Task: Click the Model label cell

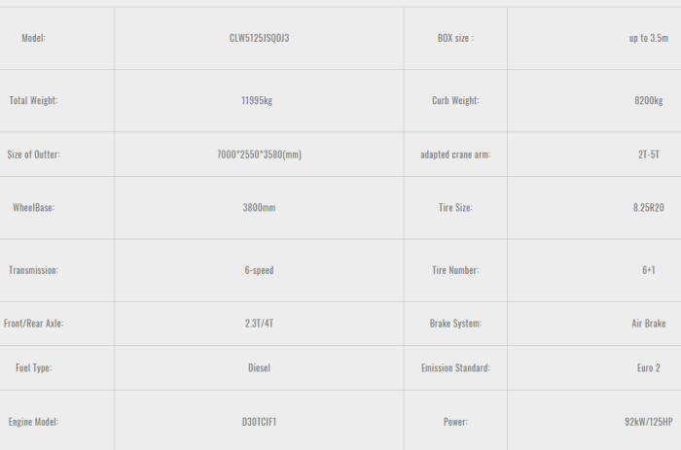Action: pos(33,38)
